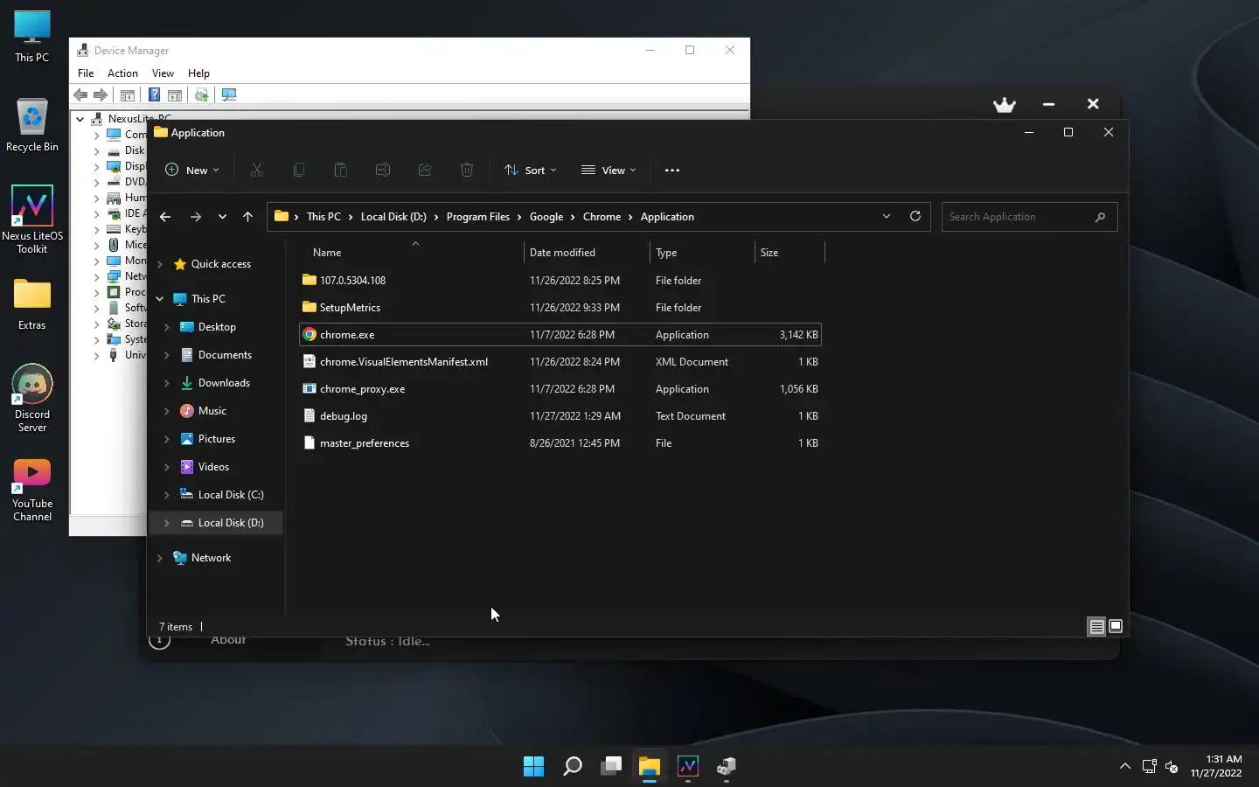Open Device Manager Help menu

pyautogui.click(x=198, y=73)
